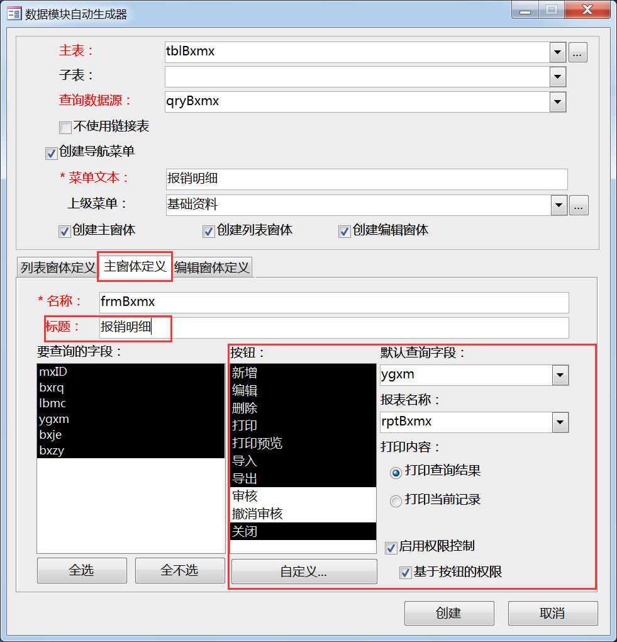Toggle the 创建编辑窗体 checkbox
Screen dimensions: 617x642
point(344,232)
